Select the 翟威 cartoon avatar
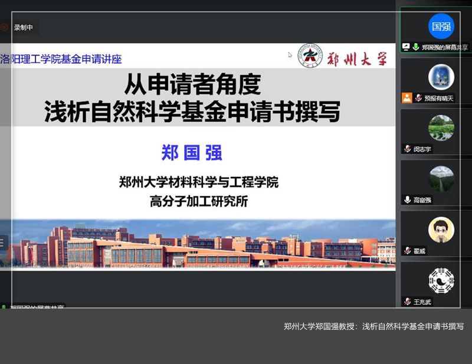Screen dimensions: 472x364 pos(441,229)
